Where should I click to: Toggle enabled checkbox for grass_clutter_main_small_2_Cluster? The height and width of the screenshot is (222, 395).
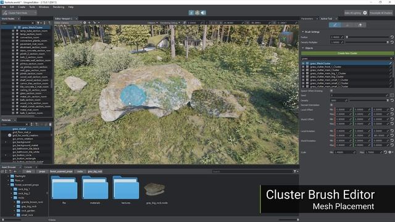pos(303,83)
